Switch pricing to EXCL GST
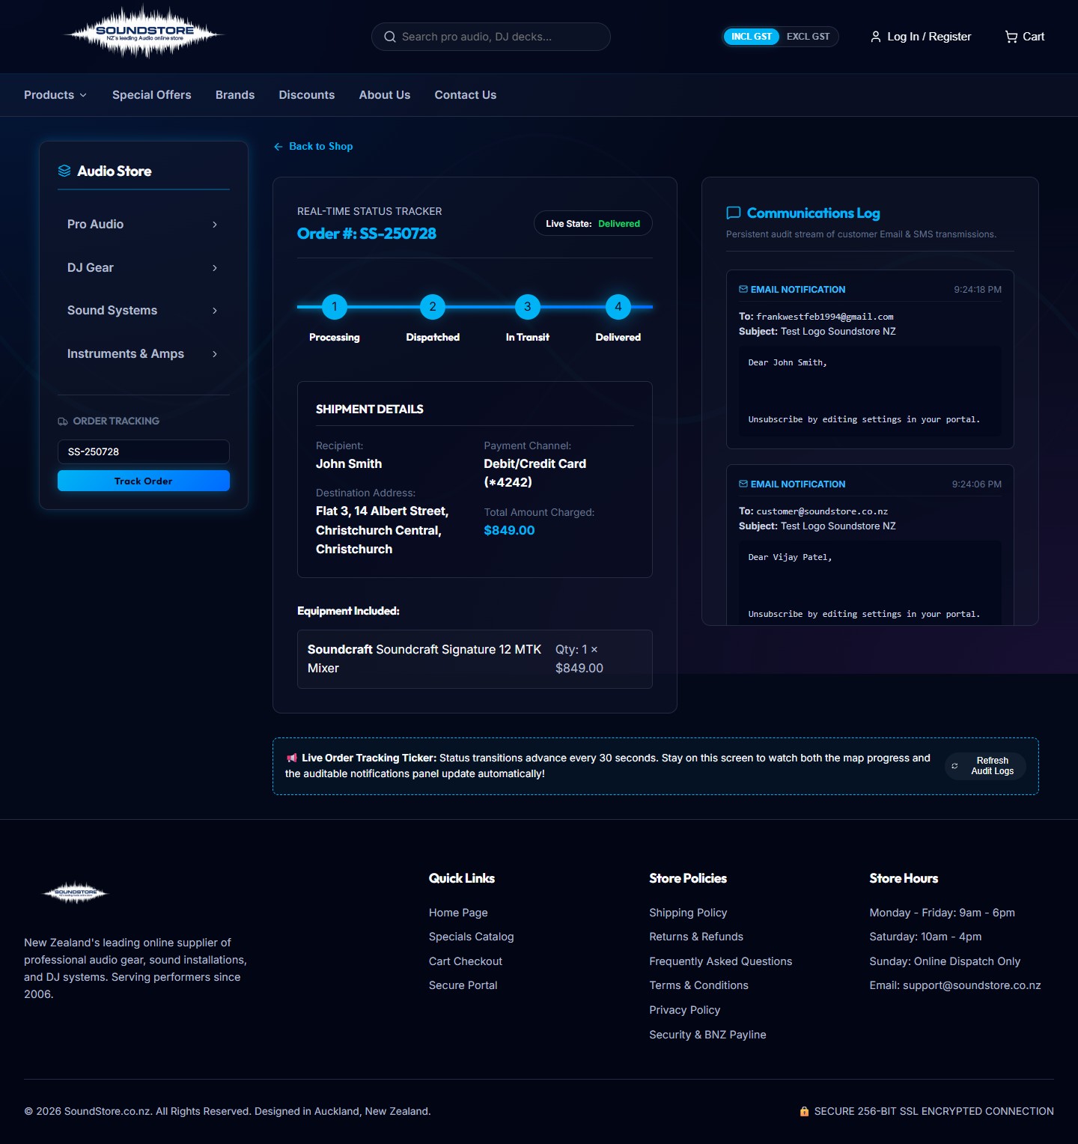1078x1144 pixels. coord(808,37)
